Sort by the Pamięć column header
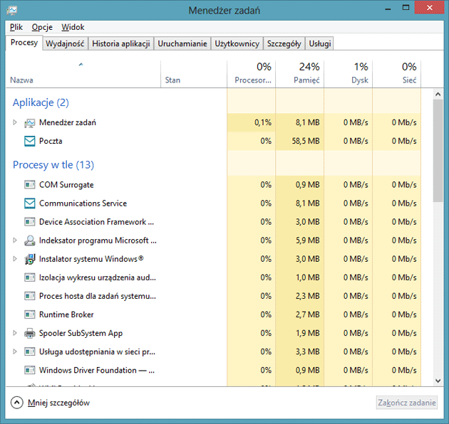 coord(300,74)
